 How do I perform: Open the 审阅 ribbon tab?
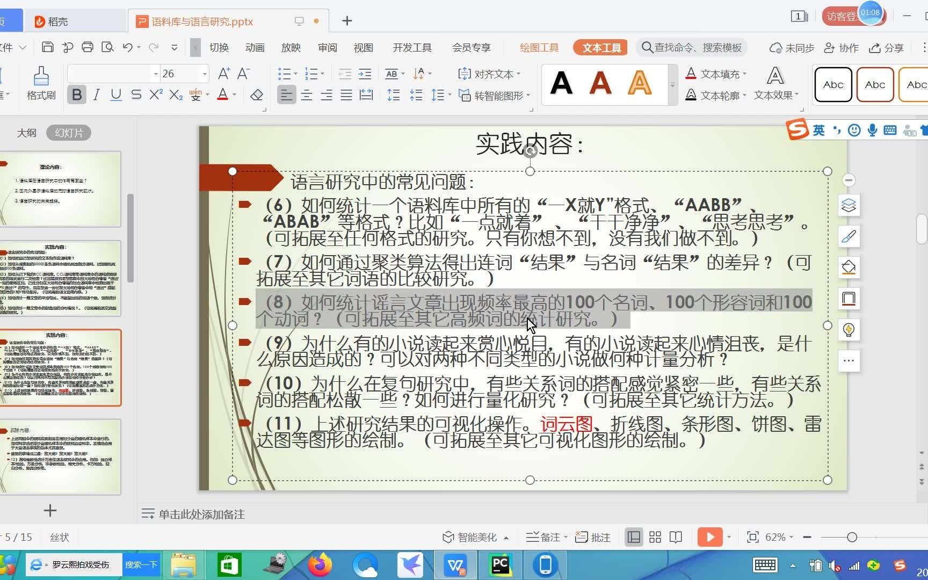pos(328,47)
